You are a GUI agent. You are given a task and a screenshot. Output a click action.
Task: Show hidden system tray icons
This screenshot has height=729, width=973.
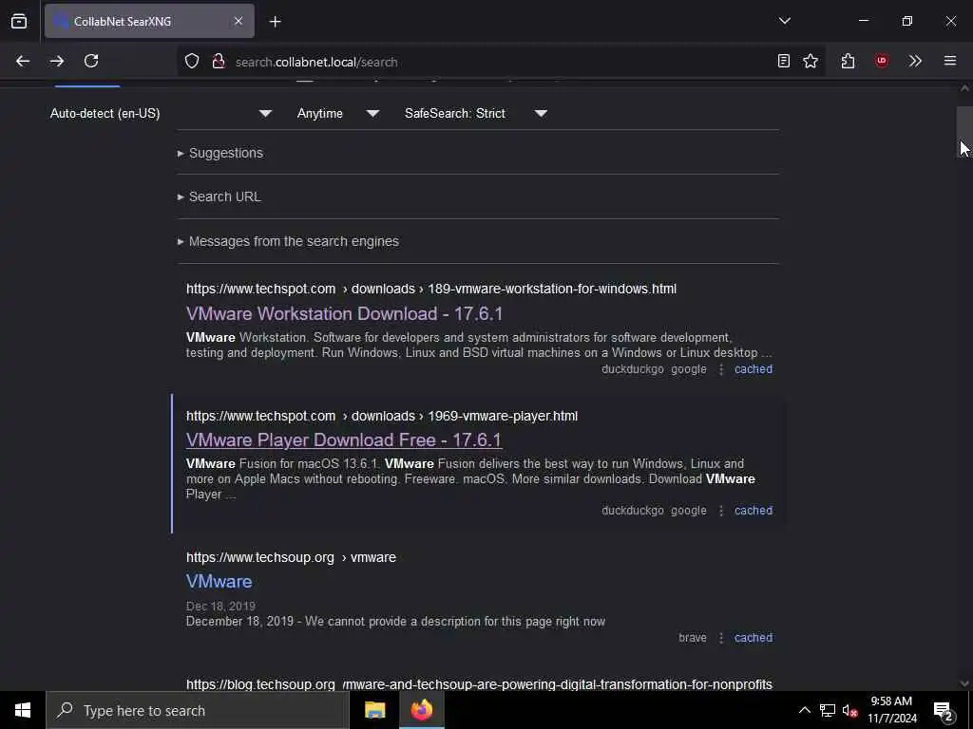(x=804, y=710)
